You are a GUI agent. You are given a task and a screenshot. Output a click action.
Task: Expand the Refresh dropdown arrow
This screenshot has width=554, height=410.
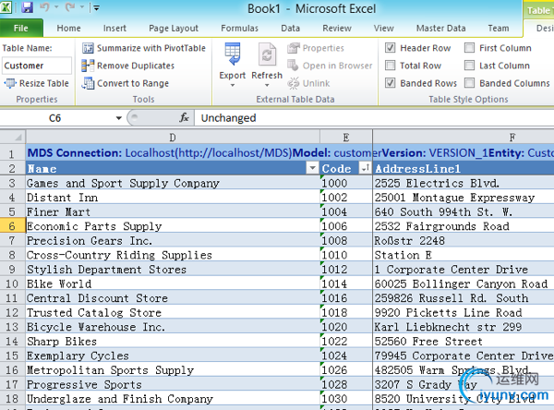coord(267,85)
